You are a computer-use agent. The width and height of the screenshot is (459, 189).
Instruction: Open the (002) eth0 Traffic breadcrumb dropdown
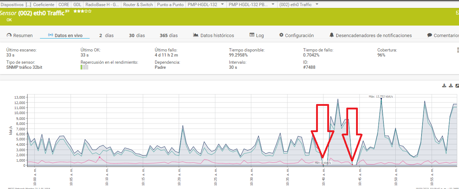click(x=317, y=4)
